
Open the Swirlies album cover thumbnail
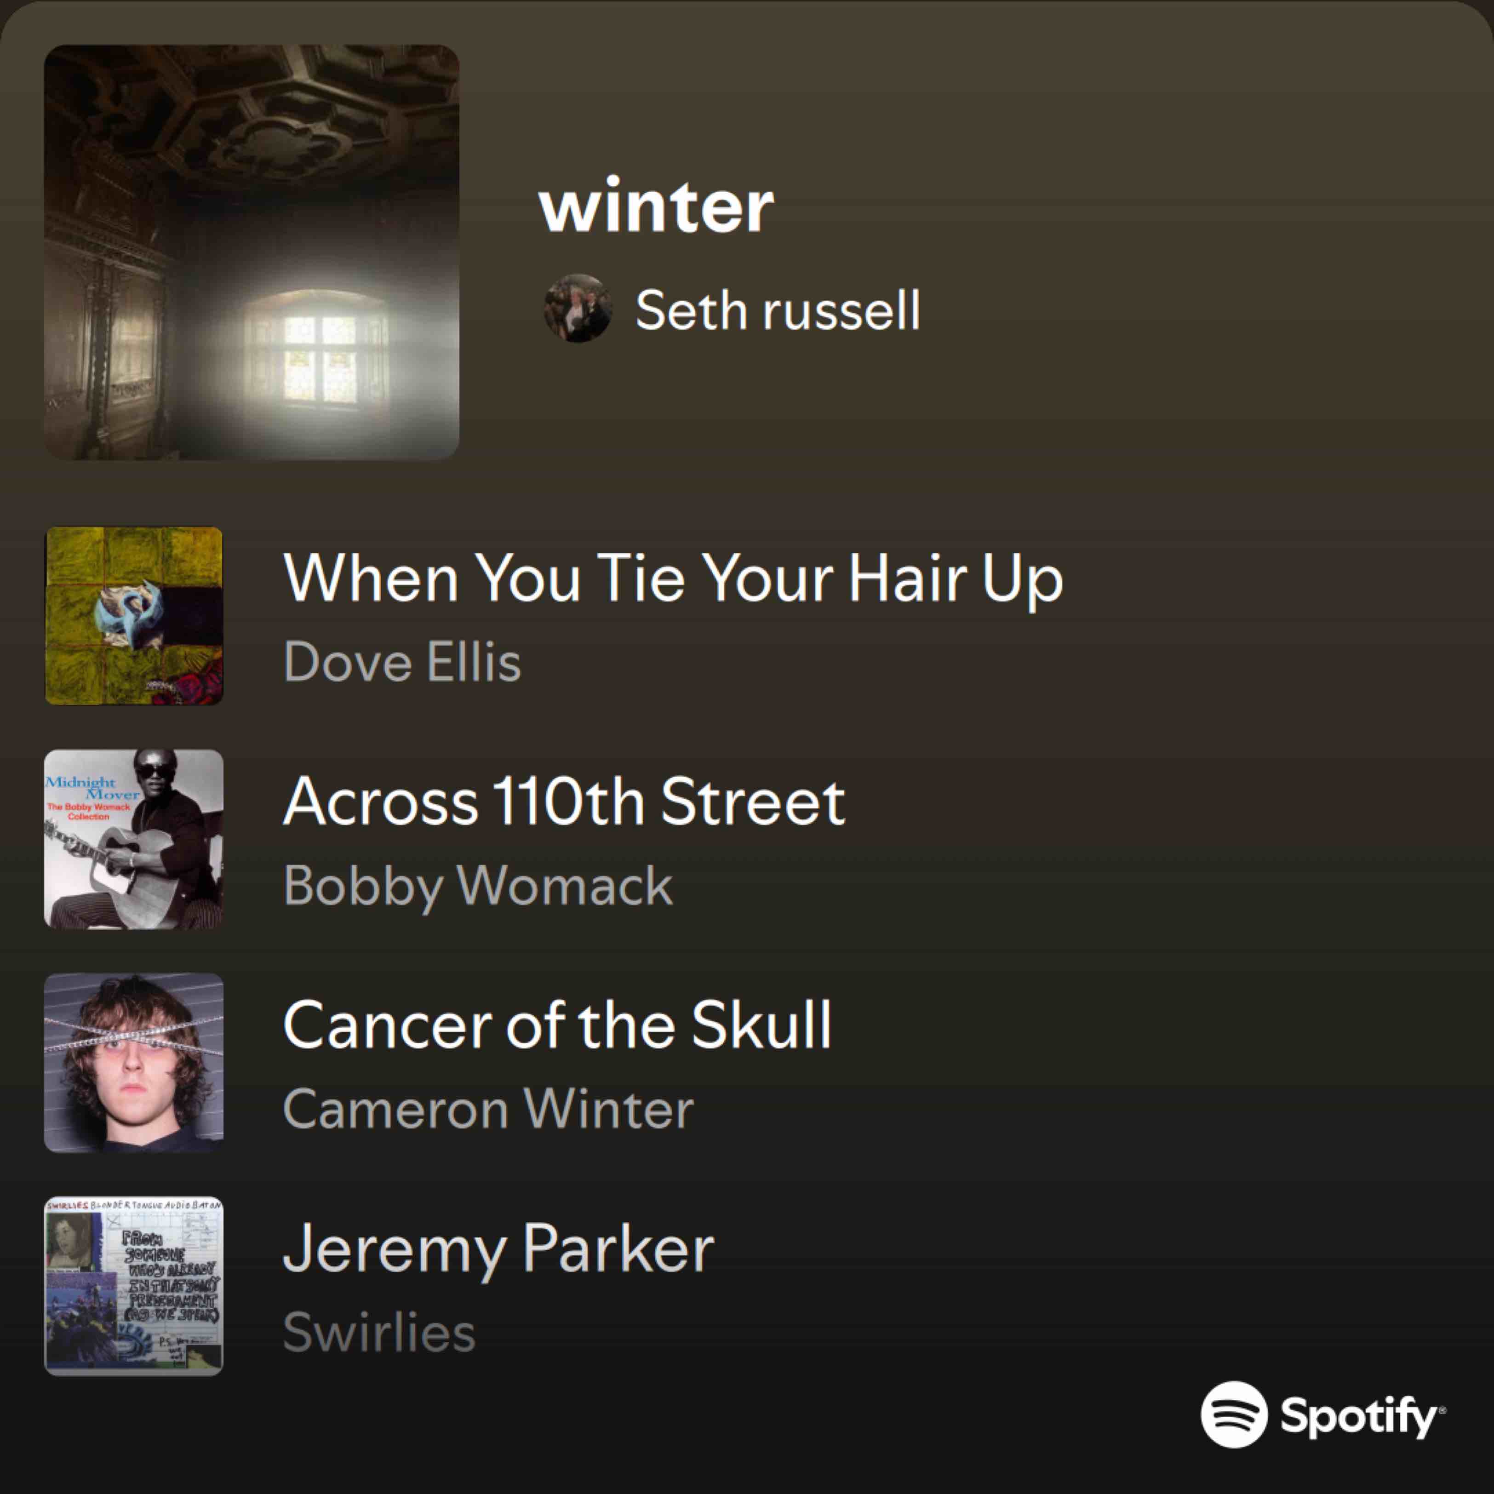click(134, 1286)
